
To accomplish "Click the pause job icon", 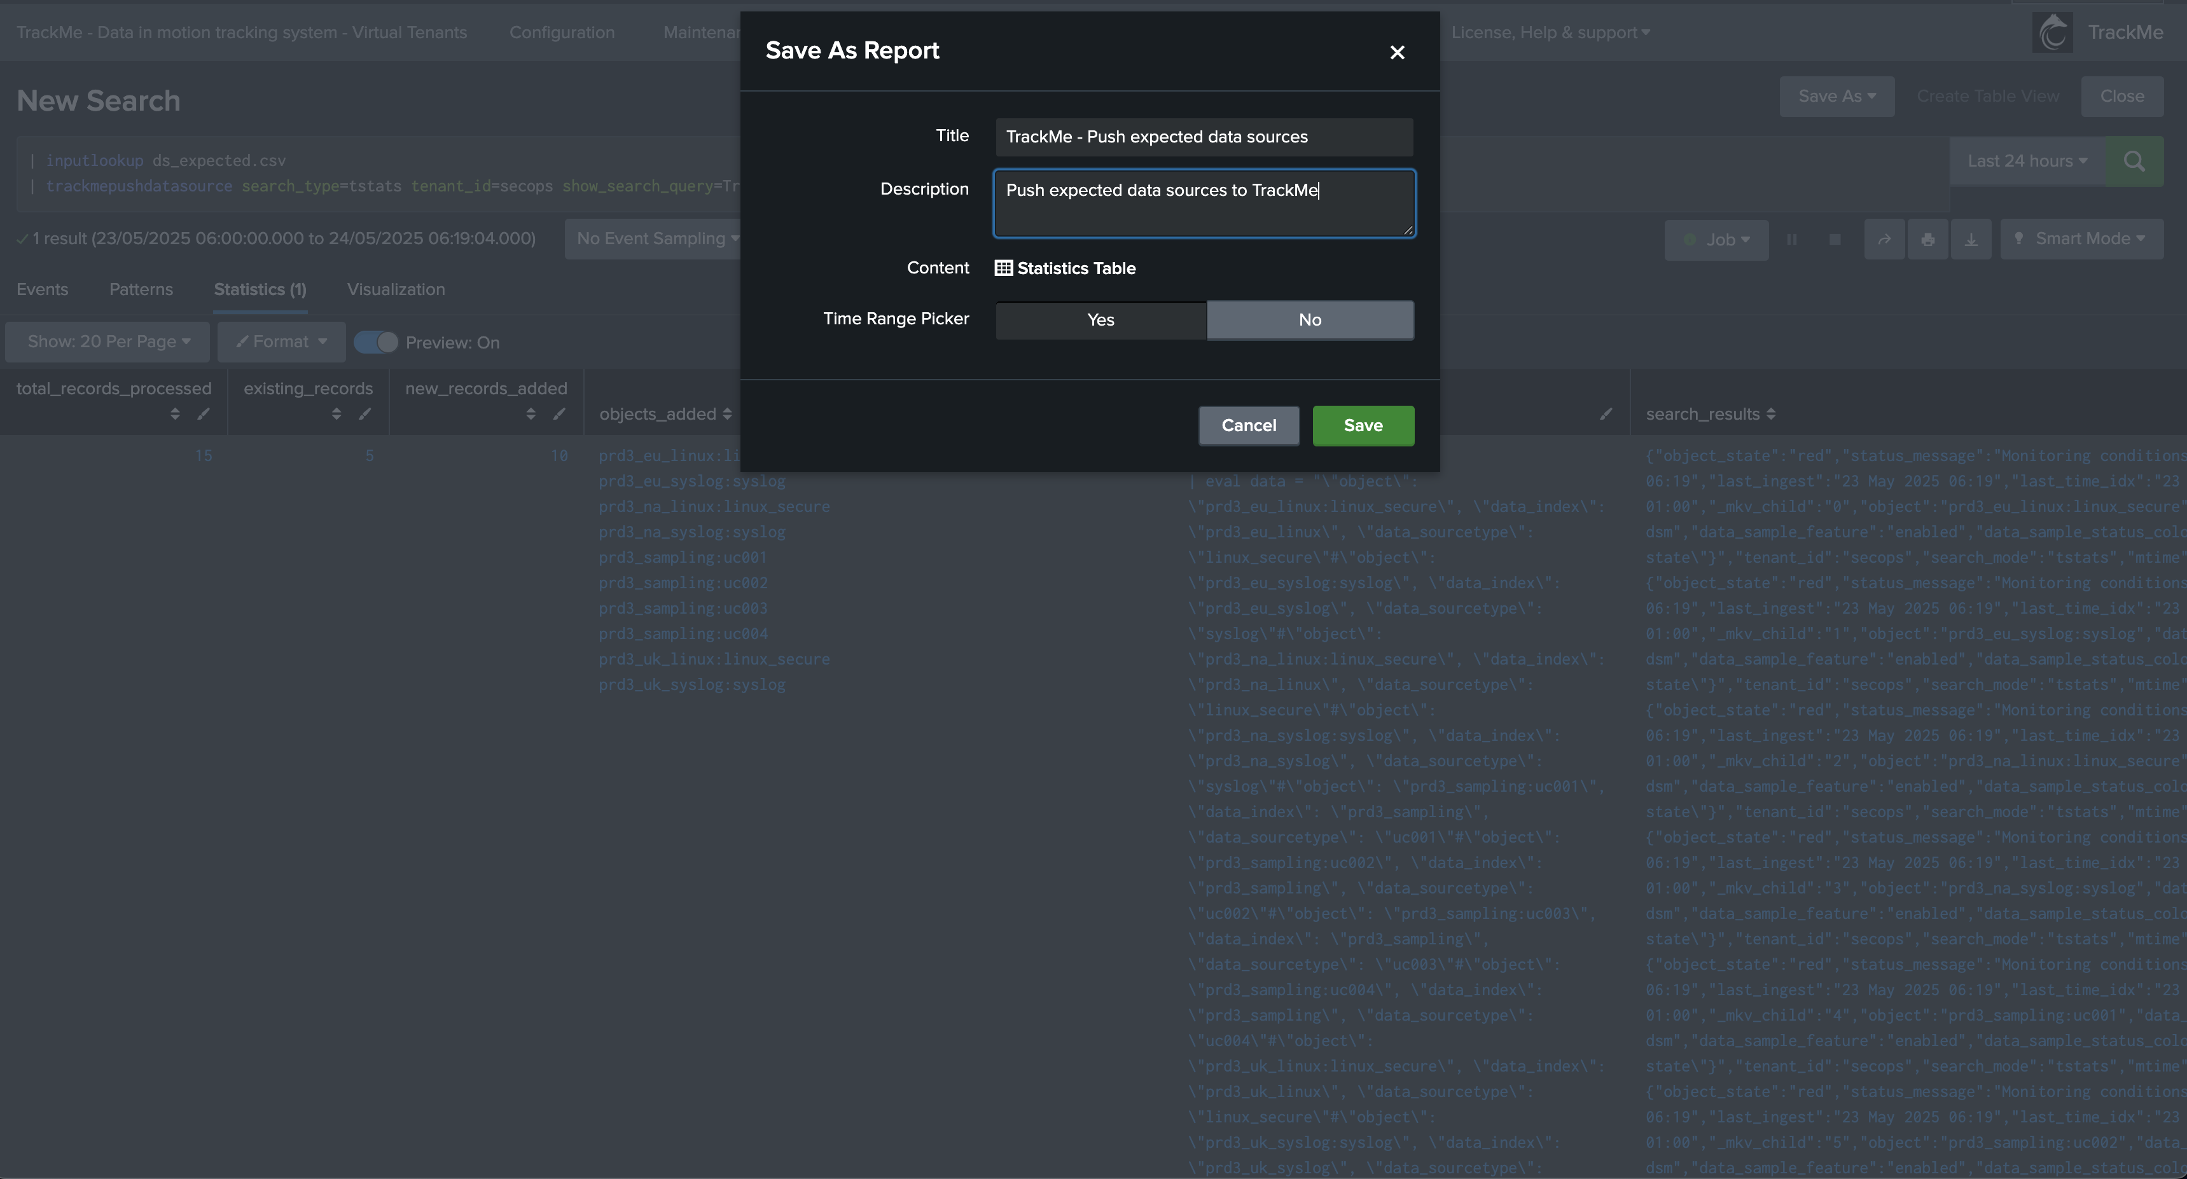I will (x=1791, y=239).
